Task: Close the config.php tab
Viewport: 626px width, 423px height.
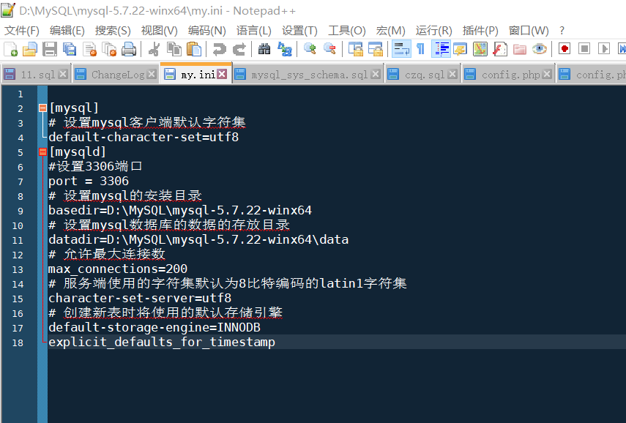Action: [547, 74]
